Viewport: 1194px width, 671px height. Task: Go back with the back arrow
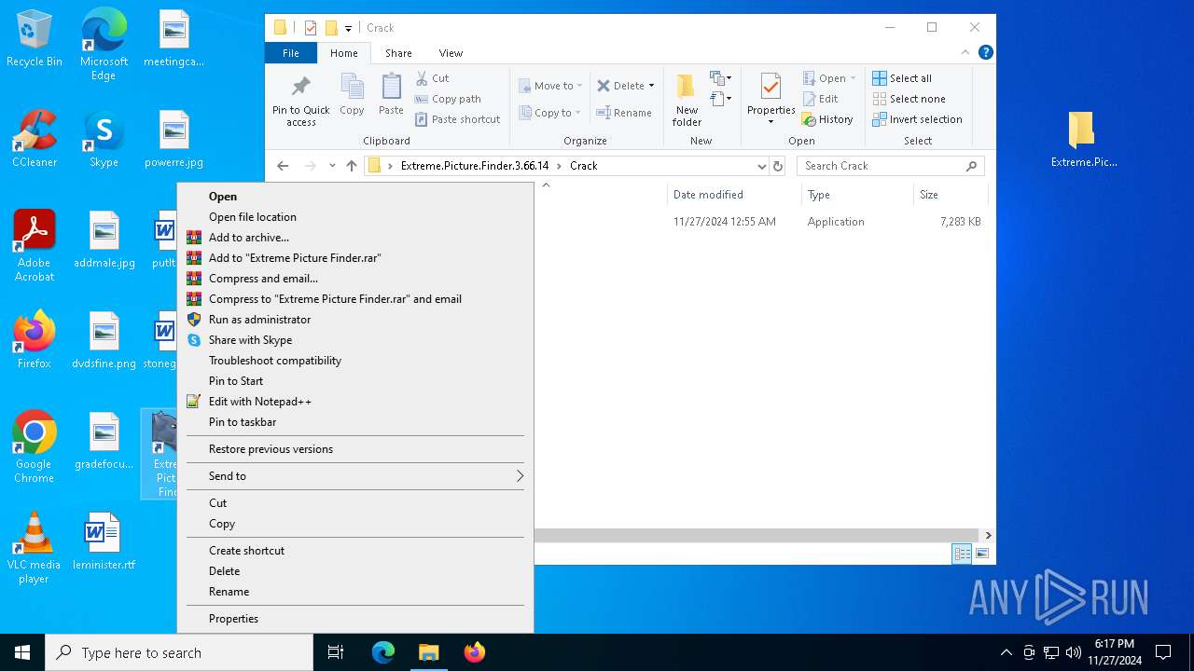(283, 166)
